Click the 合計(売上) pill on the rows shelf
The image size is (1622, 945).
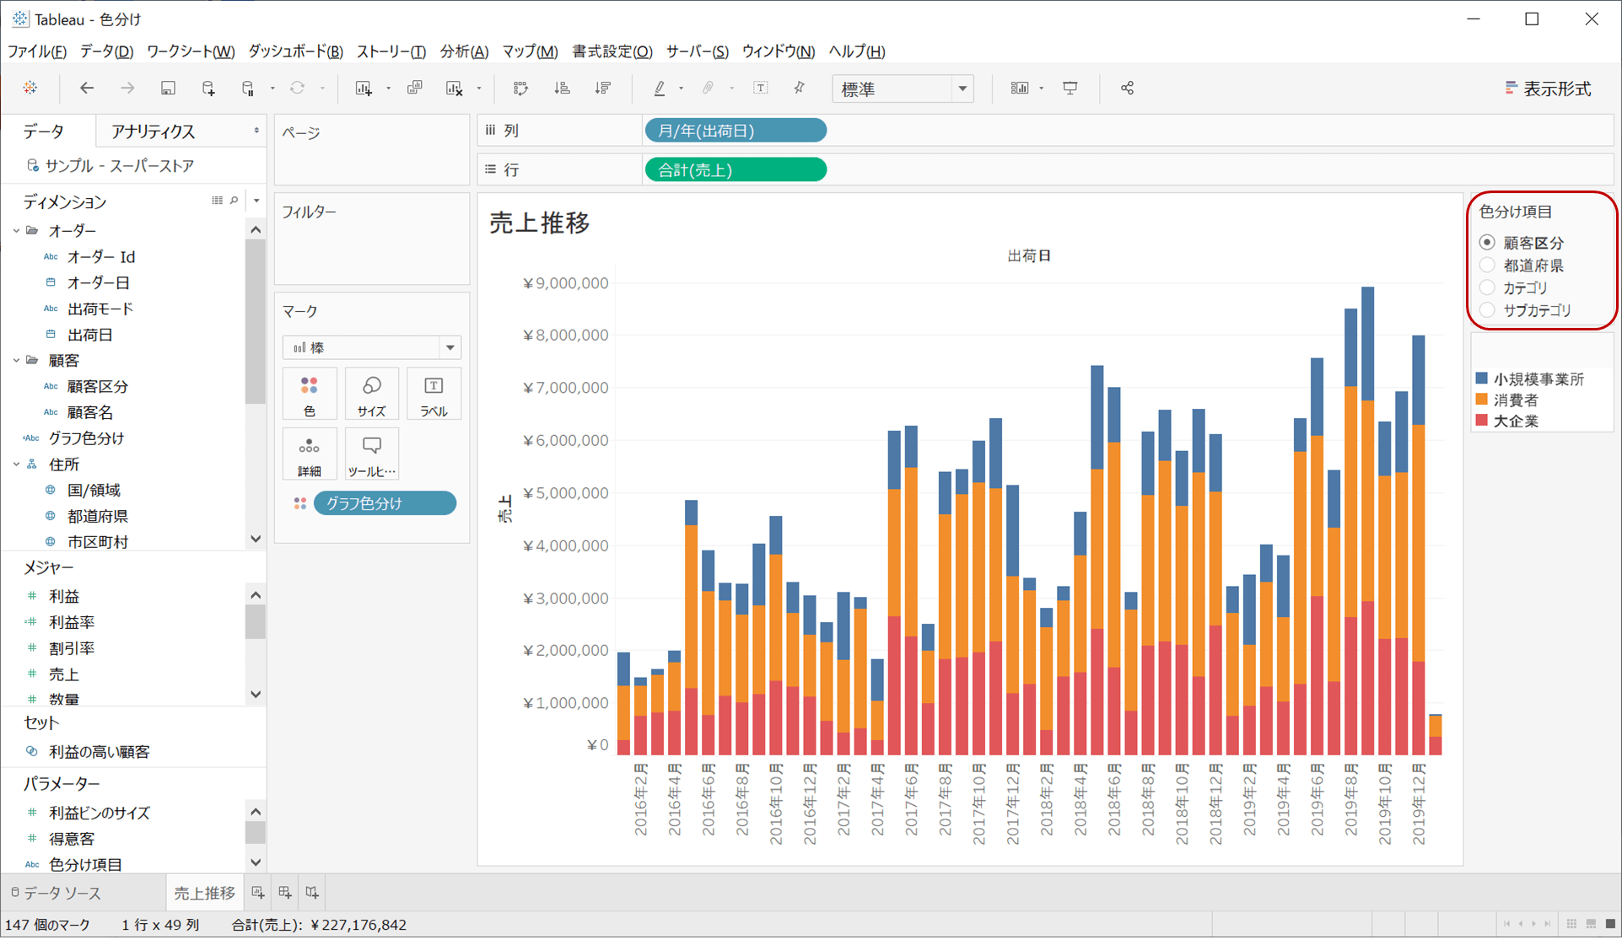click(x=735, y=169)
